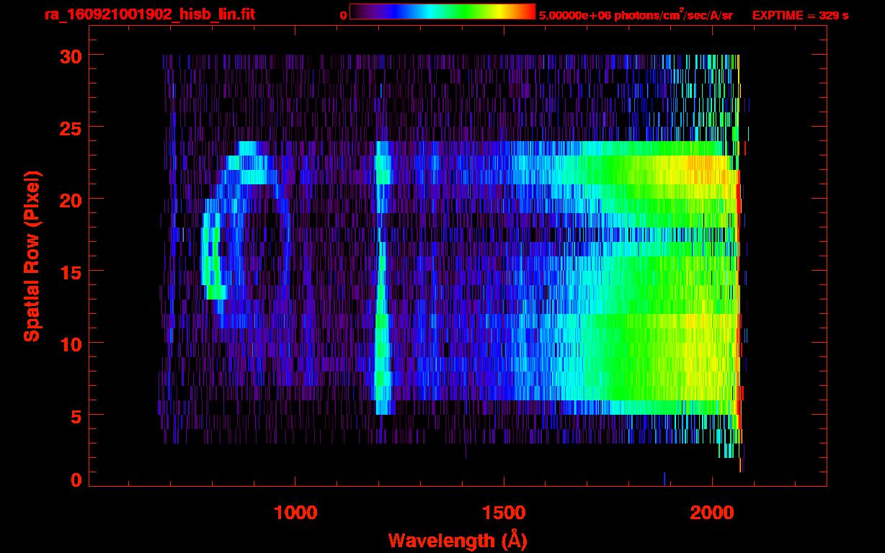Click the y-axis tick label 30
The image size is (885, 553).
point(69,55)
